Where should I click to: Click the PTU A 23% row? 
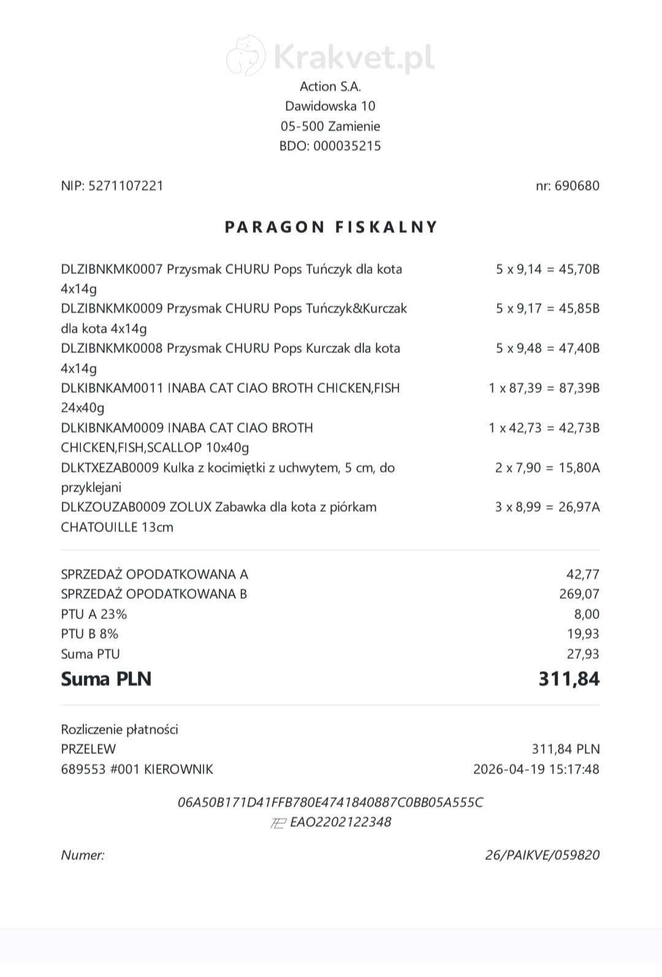point(330,614)
